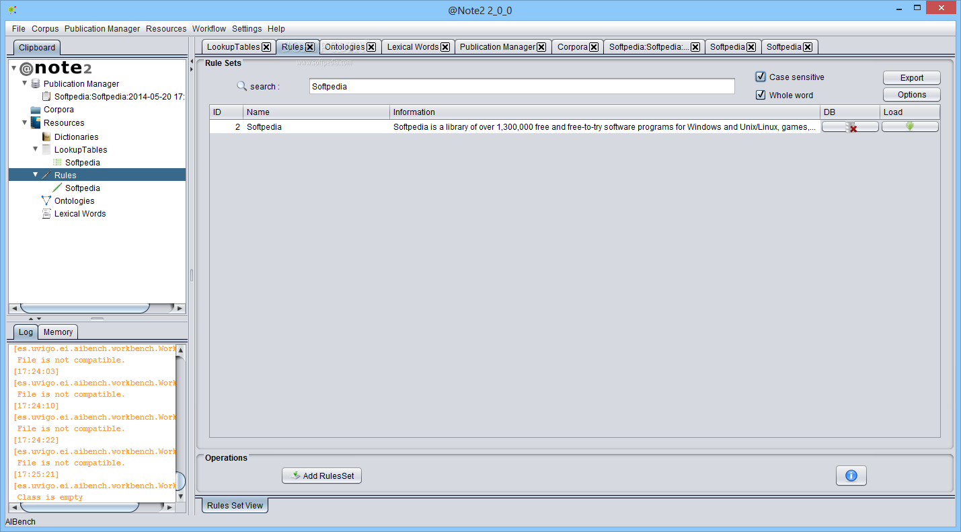
Task: Collapse the Rules tree node
Action: [36, 174]
